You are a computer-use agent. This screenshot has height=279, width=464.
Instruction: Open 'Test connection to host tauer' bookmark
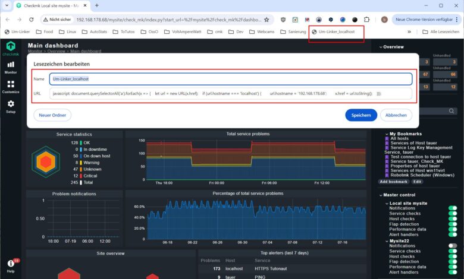click(x=421, y=157)
